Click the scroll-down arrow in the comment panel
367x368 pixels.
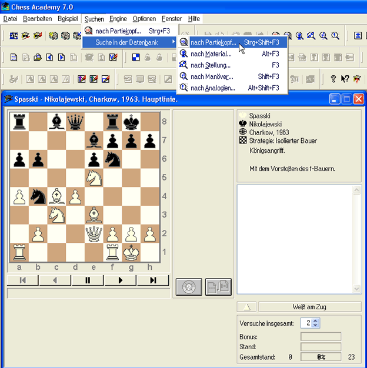tap(356, 289)
